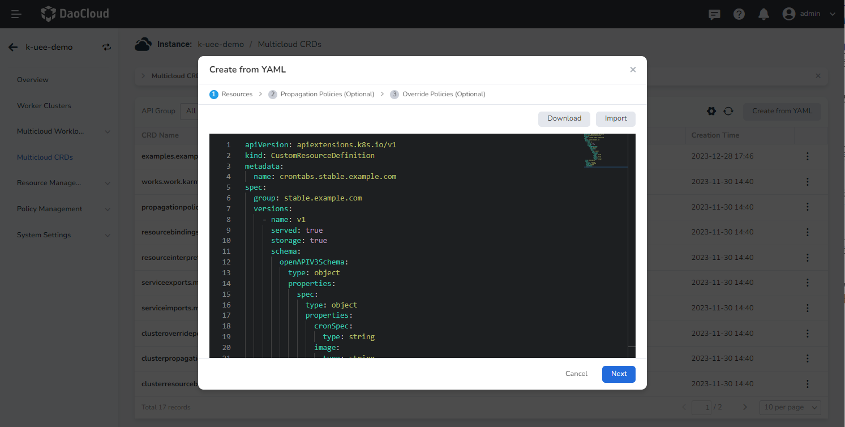Viewport: 845px width, 427px height.
Task: Click the instance switch icon next to k-uee-demo
Action: 106,47
